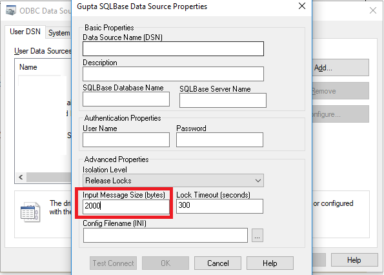
Task: Click Configure... button in ODBC administrator
Action: (x=340, y=114)
